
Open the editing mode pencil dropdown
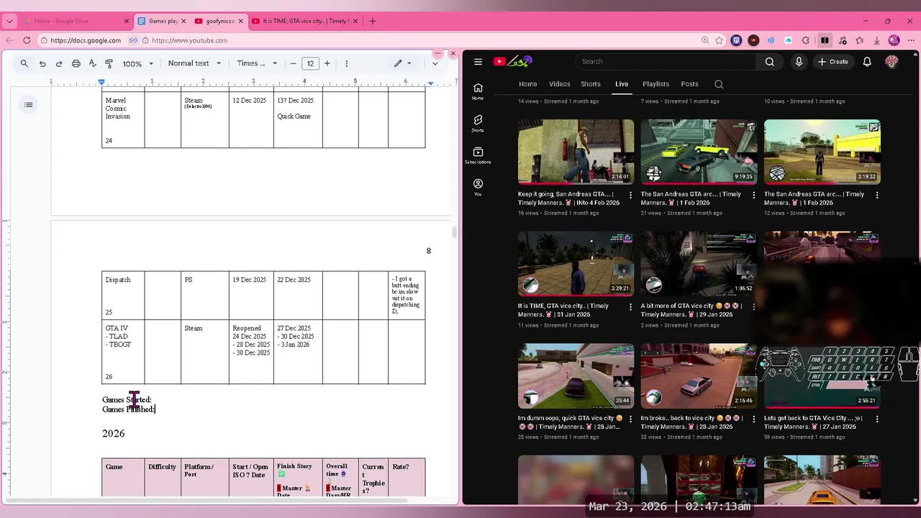[403, 63]
